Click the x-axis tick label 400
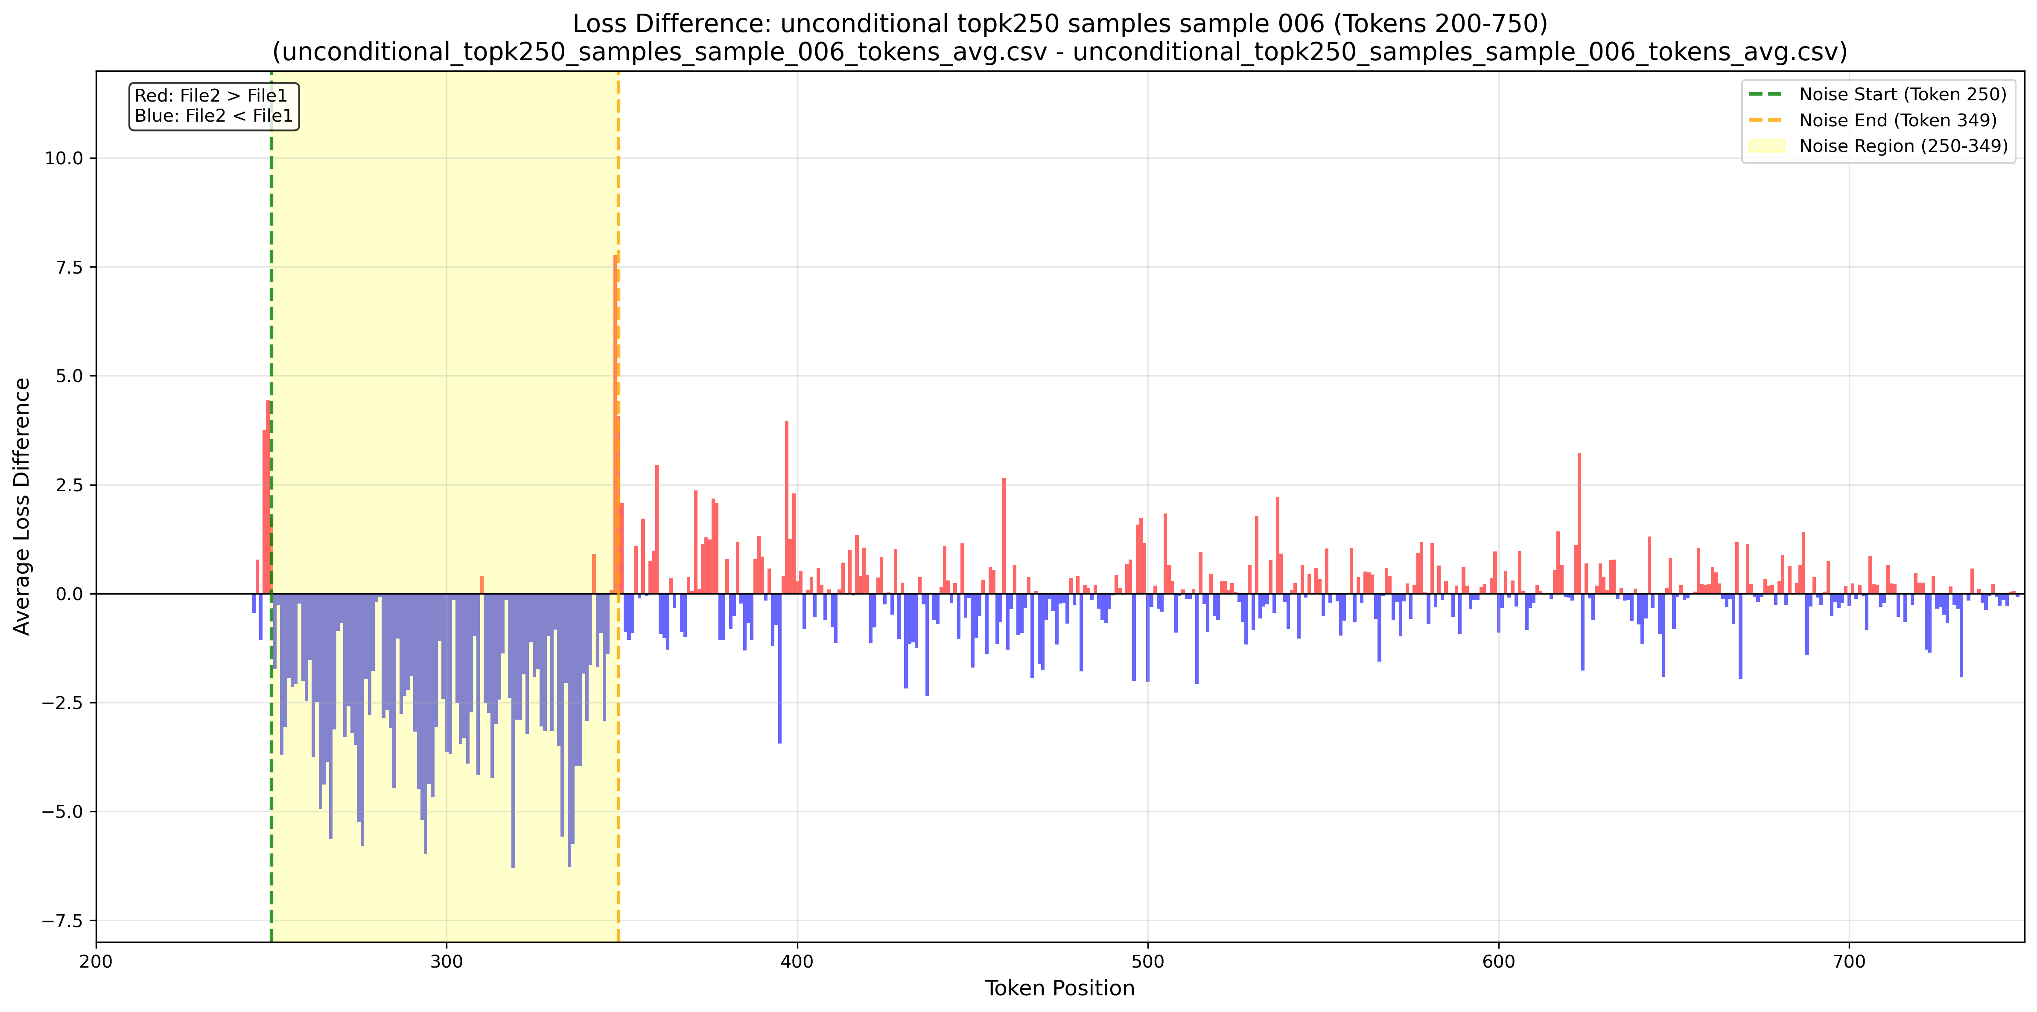The width and height of the screenshot is (2037, 1012). pyautogui.click(x=797, y=962)
